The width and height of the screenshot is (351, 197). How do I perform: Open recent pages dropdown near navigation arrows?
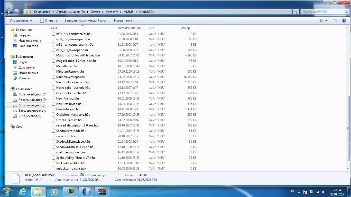point(21,12)
